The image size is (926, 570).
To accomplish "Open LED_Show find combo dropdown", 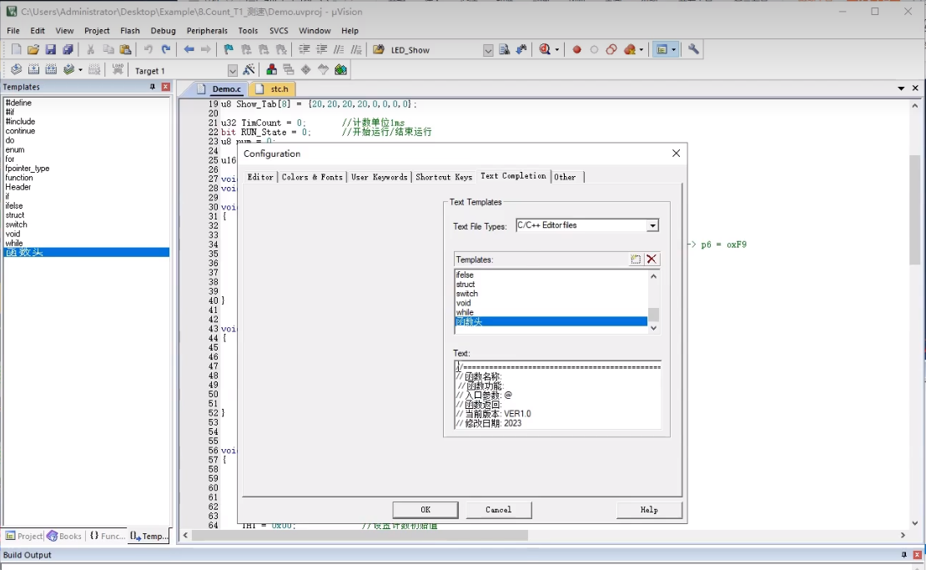I will 488,50.
